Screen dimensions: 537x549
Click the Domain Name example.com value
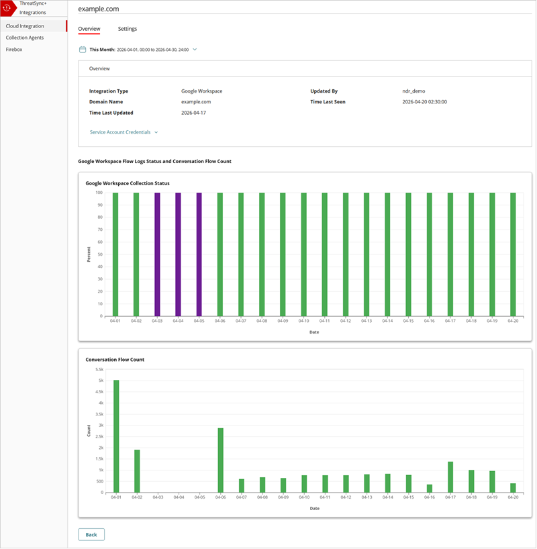point(196,102)
